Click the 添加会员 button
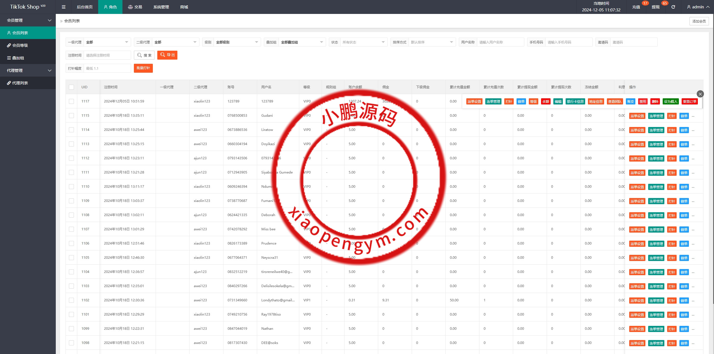Image resolution: width=714 pixels, height=354 pixels. pyautogui.click(x=699, y=21)
